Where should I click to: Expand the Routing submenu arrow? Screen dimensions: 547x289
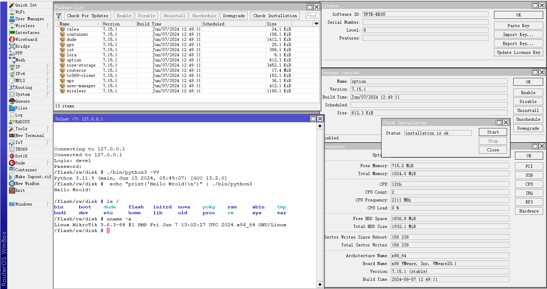(48, 88)
